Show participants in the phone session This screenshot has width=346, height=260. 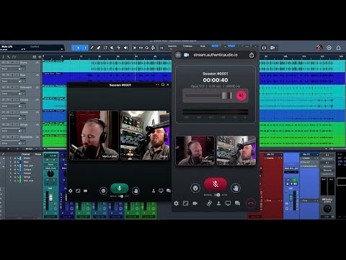pyautogui.click(x=218, y=204)
